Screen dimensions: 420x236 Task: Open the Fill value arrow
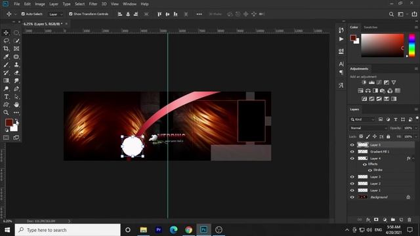[x=415, y=137]
